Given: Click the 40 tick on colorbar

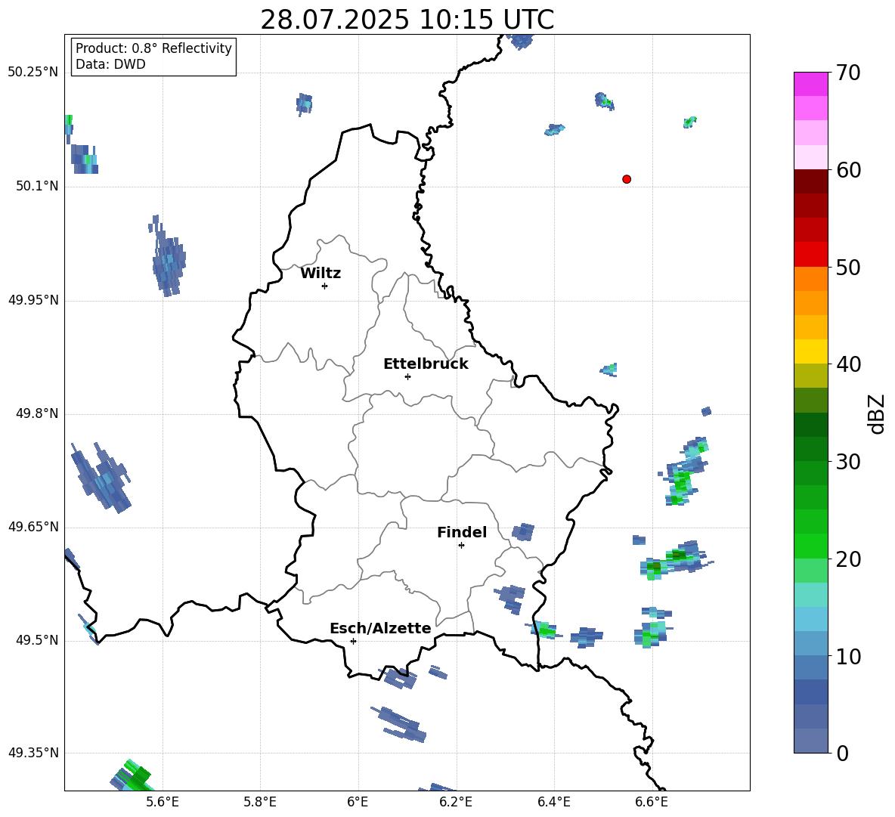Looking at the screenshot, I should pos(847,364).
